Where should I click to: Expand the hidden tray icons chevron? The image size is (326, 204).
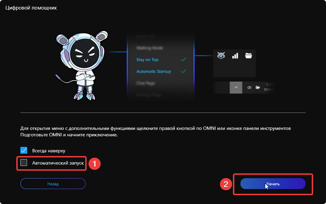[x=236, y=87]
